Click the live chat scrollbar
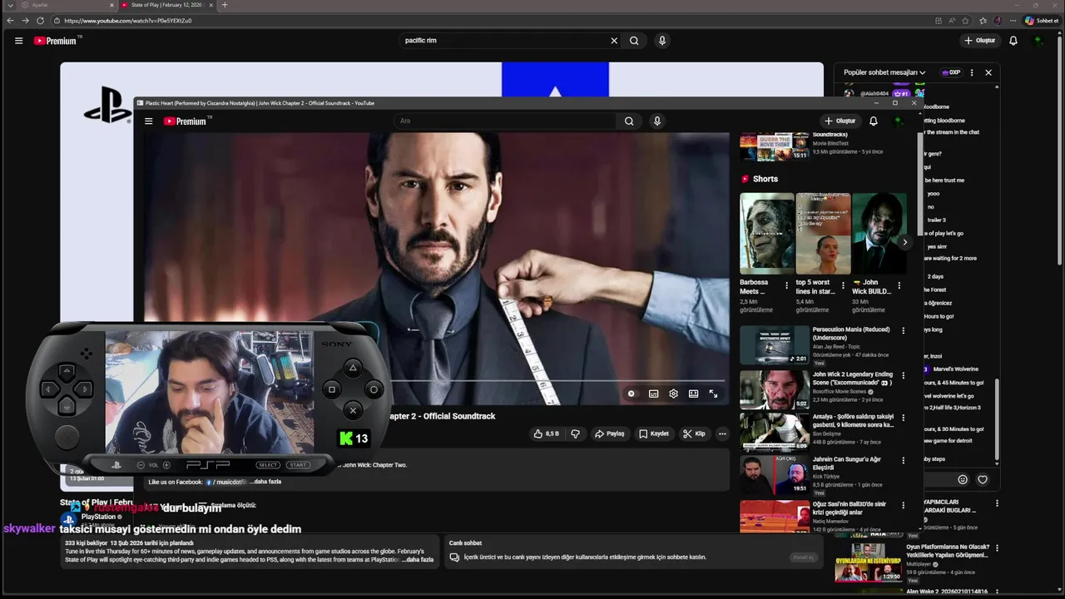The width and height of the screenshot is (1065, 599). [998, 420]
